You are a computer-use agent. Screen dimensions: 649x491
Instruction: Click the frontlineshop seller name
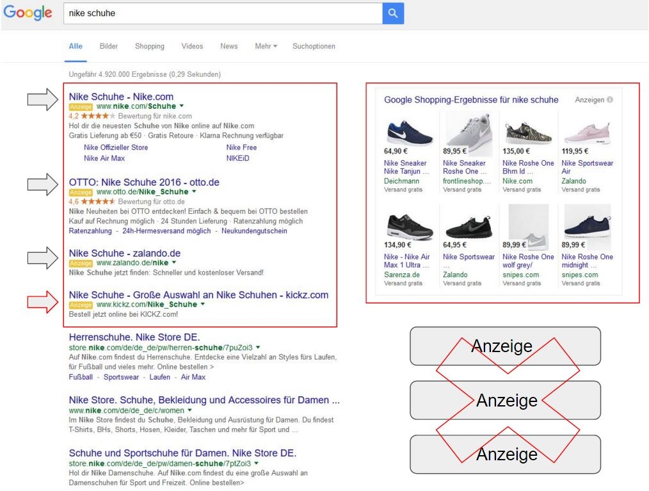pos(467,181)
